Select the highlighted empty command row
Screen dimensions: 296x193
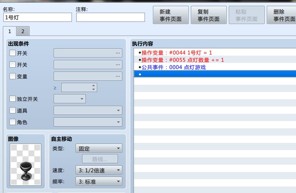(215, 74)
